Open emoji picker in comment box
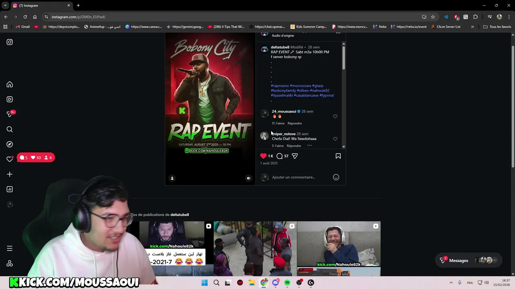 tap(336, 177)
